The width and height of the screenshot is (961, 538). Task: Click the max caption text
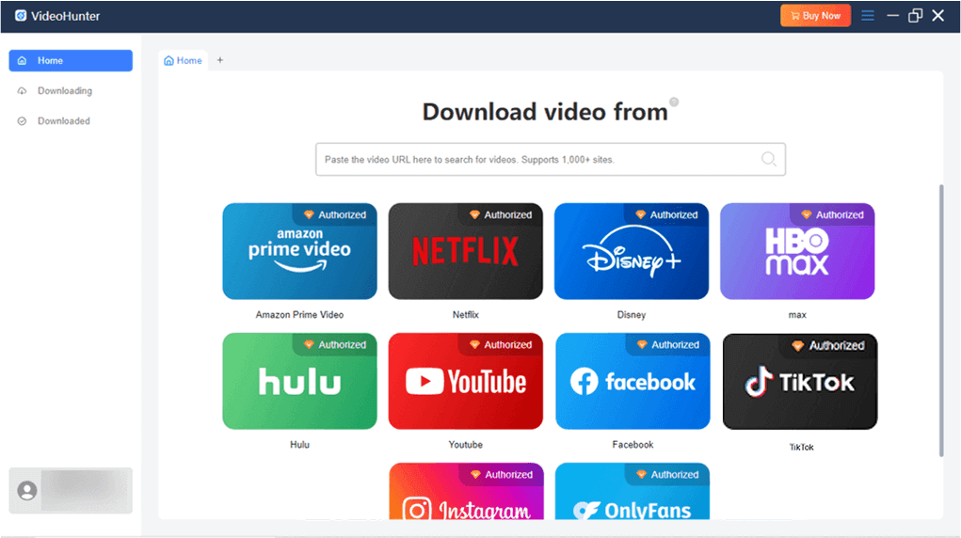click(x=796, y=314)
